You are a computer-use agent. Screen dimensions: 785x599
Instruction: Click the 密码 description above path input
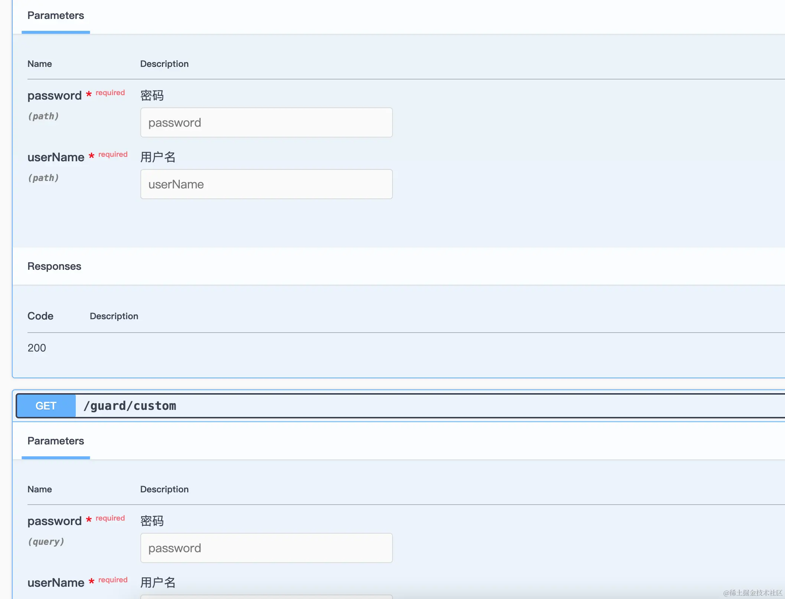[x=152, y=95]
